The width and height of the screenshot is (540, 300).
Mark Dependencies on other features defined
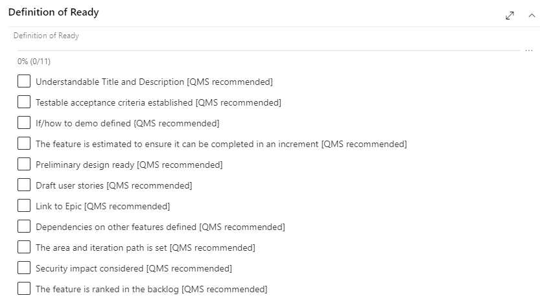pyautogui.click(x=24, y=226)
